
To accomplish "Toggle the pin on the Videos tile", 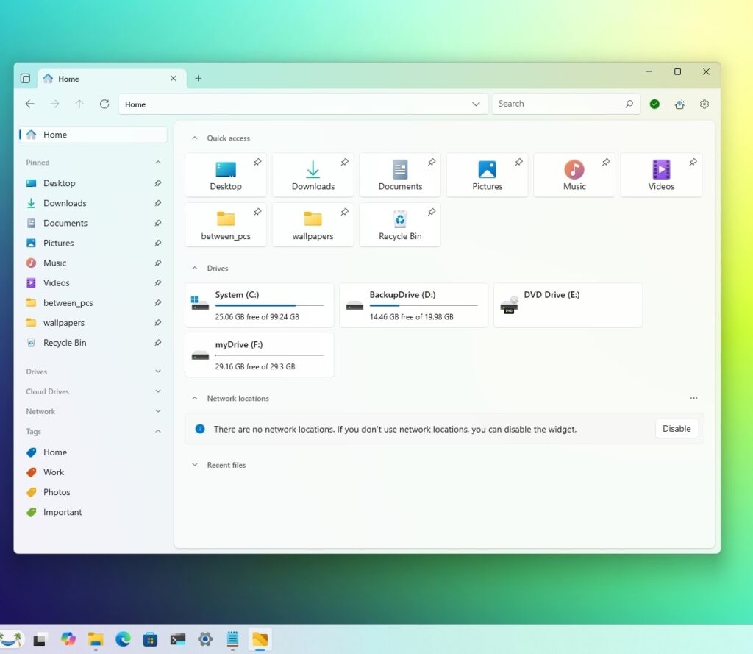I will 693,162.
